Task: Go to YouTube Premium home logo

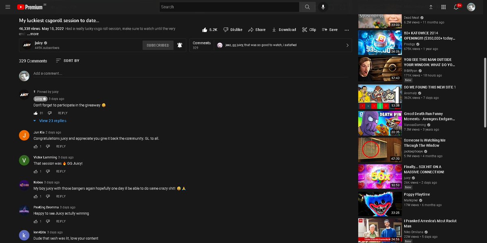Action: 31,7
